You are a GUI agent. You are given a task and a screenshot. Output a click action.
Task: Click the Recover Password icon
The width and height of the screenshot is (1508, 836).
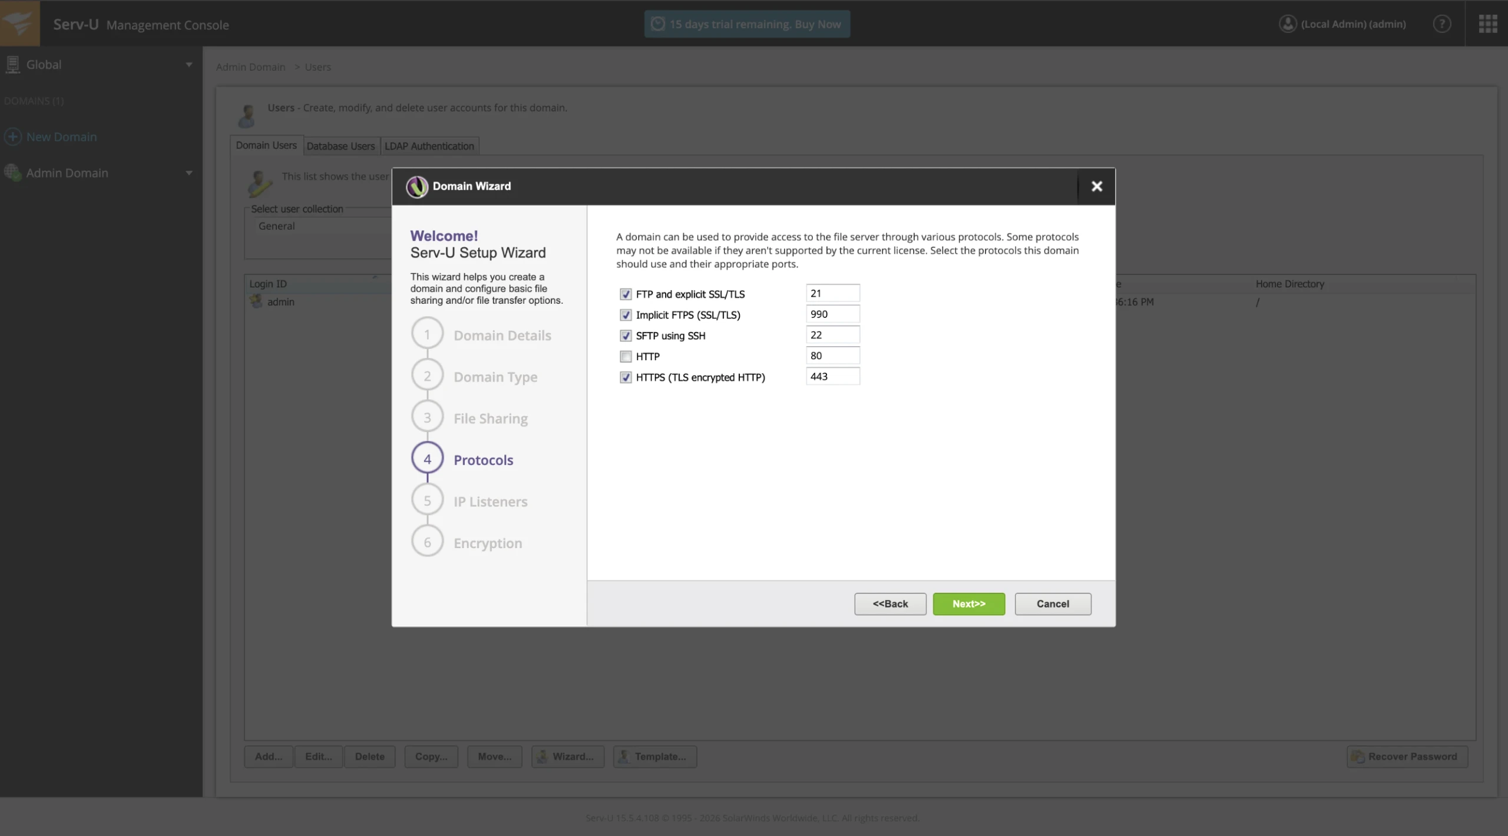click(x=1357, y=757)
